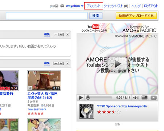Click 編集 on the second module
The height and width of the screenshot is (131, 164).
point(47,63)
